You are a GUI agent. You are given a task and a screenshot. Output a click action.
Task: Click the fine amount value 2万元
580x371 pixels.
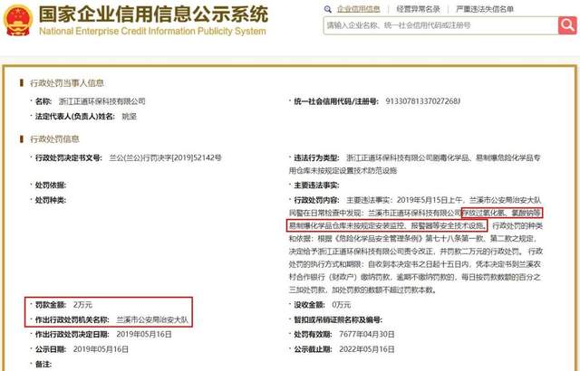point(82,305)
